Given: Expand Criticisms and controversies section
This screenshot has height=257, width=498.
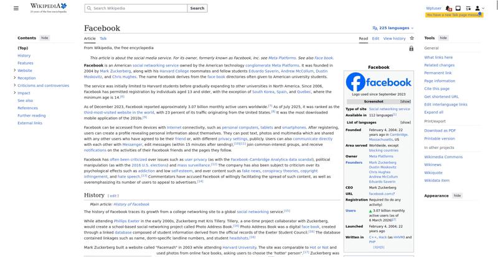Looking at the screenshot, I should coord(14,85).
